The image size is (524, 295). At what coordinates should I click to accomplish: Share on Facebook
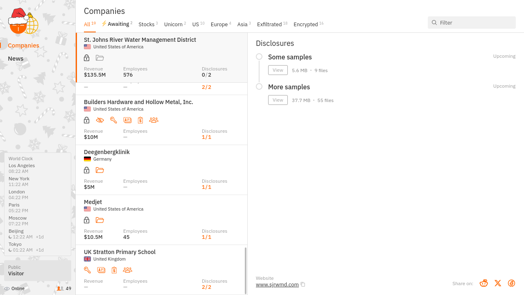coord(511,283)
